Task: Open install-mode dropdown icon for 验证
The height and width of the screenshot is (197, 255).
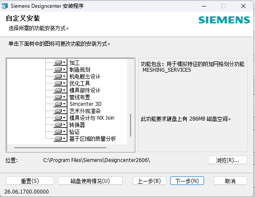Action: pyautogui.click(x=61, y=131)
